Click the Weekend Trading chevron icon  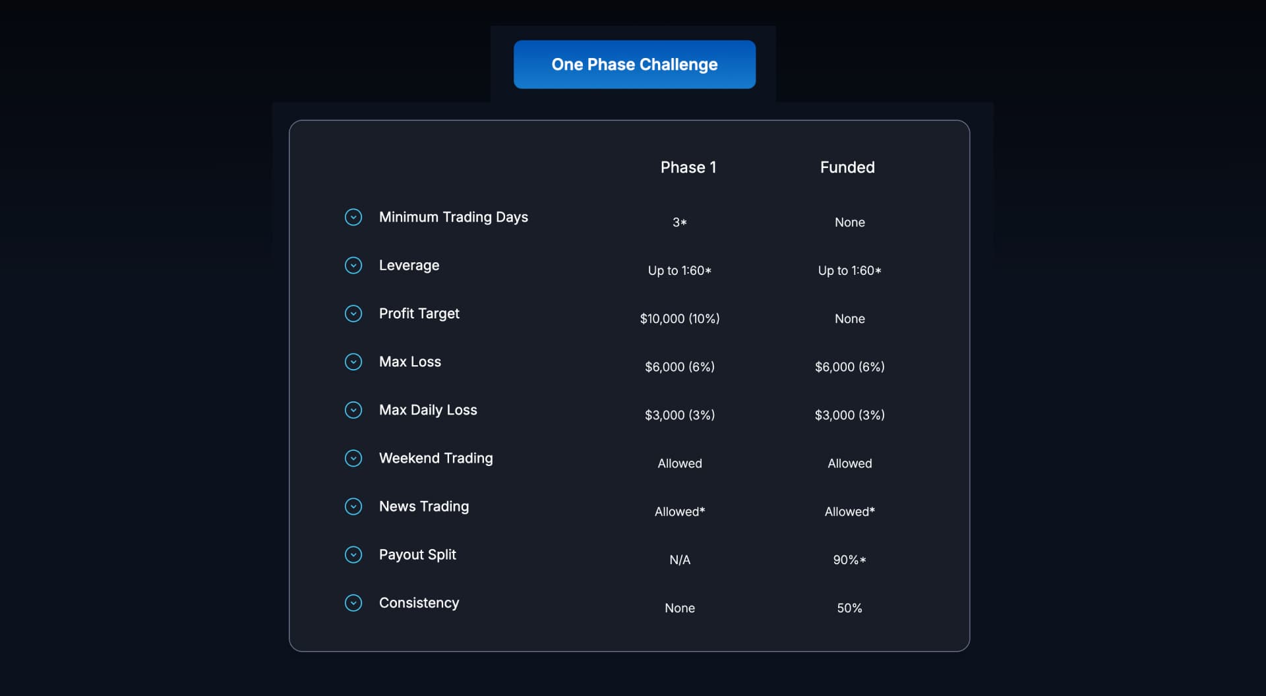[x=353, y=458]
